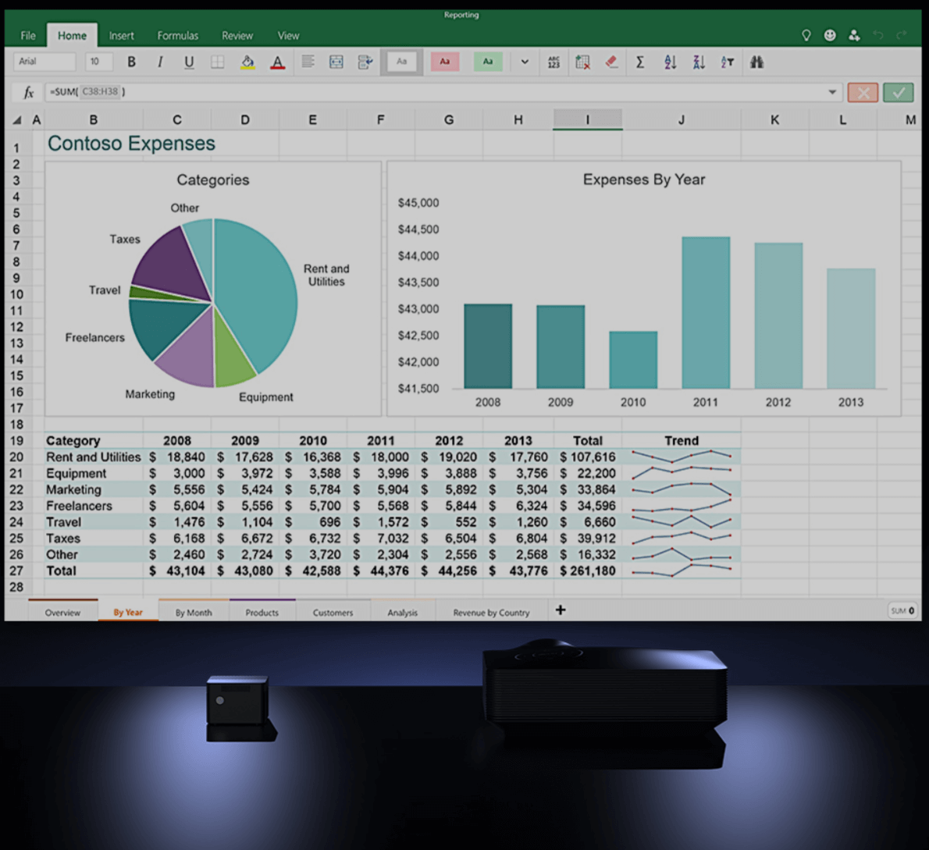The image size is (929, 850).
Task: Select the 2011 bar in Expenses By Year
Action: click(706, 313)
